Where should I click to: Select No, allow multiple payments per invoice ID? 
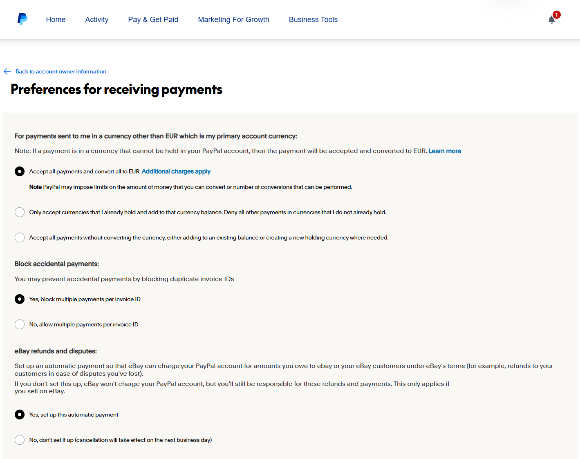tap(20, 324)
